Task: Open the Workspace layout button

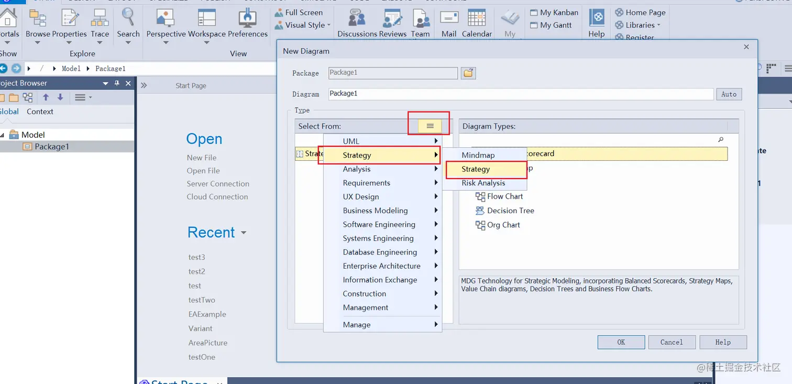Action: pyautogui.click(x=207, y=25)
